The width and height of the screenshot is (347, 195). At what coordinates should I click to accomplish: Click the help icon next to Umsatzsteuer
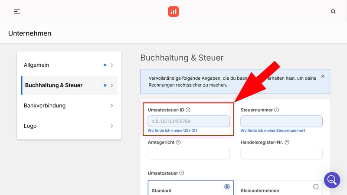click(x=182, y=173)
